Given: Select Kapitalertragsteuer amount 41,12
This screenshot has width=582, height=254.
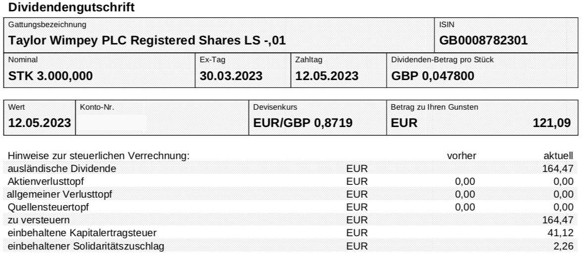Looking at the screenshot, I should [x=560, y=233].
